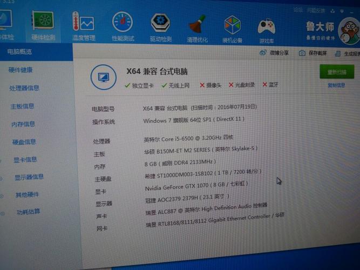Click the RTL8168 Gigabit Ethernet value
The width and height of the screenshot is (360, 270).
tap(215, 220)
